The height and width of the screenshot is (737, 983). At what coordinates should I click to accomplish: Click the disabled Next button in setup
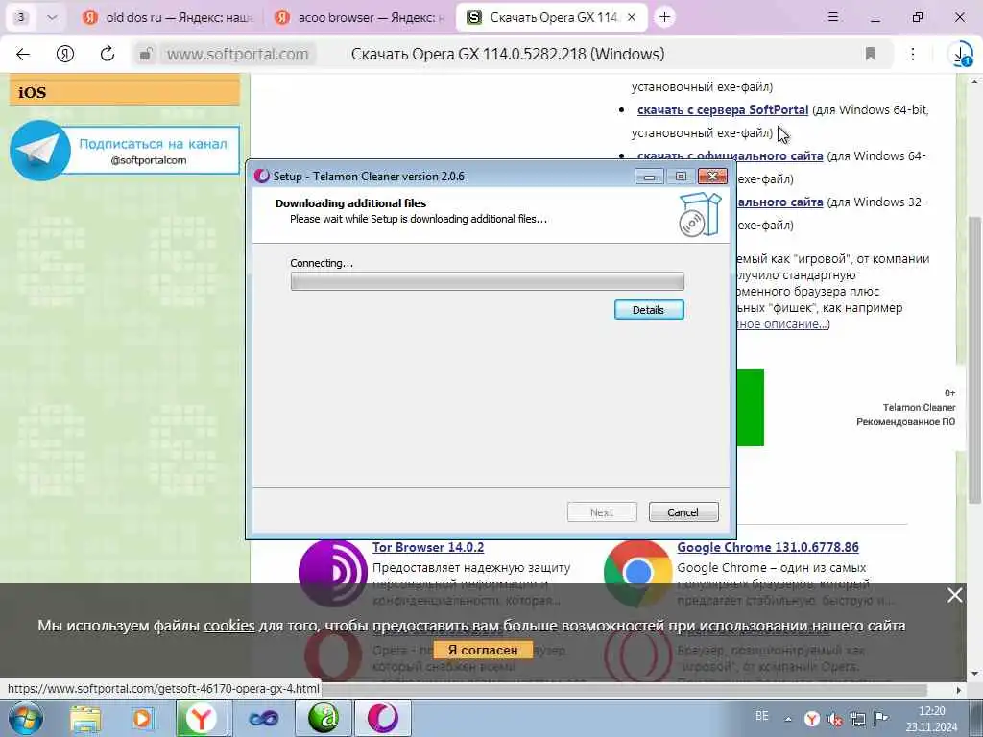[602, 512]
